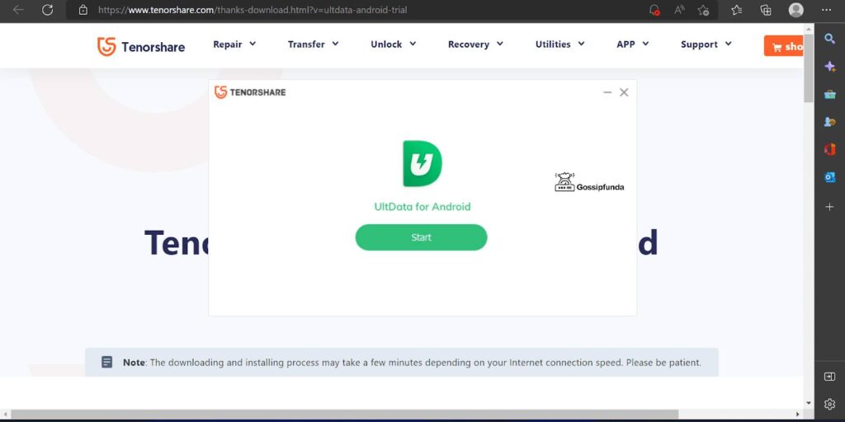Open the Outlook icon in the sidebar
845x422 pixels.
click(x=830, y=177)
